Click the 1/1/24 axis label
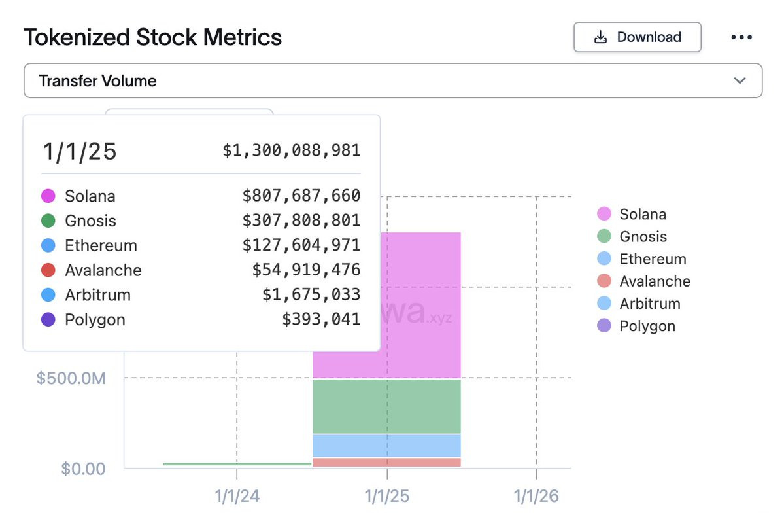784x513 pixels. pos(237,496)
